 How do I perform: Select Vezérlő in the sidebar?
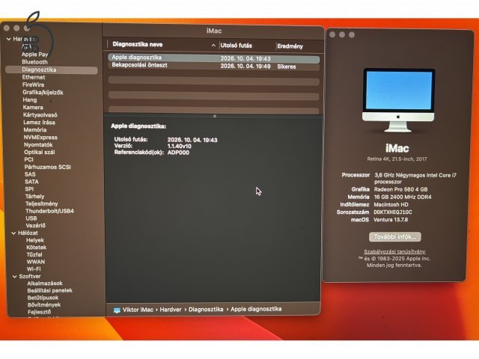tap(35, 226)
